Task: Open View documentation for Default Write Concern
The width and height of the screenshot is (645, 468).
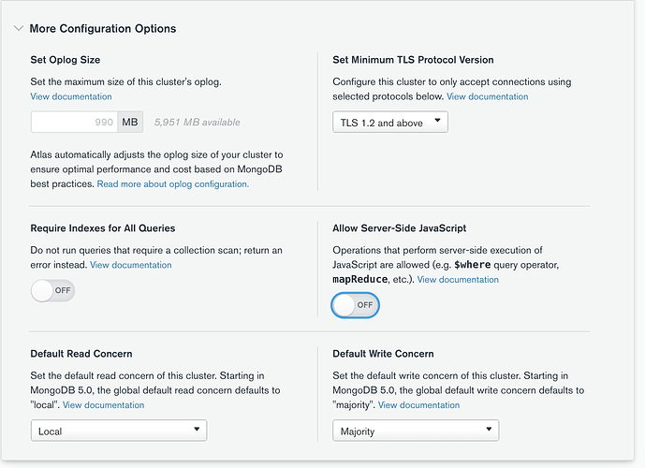Action: [x=419, y=405]
